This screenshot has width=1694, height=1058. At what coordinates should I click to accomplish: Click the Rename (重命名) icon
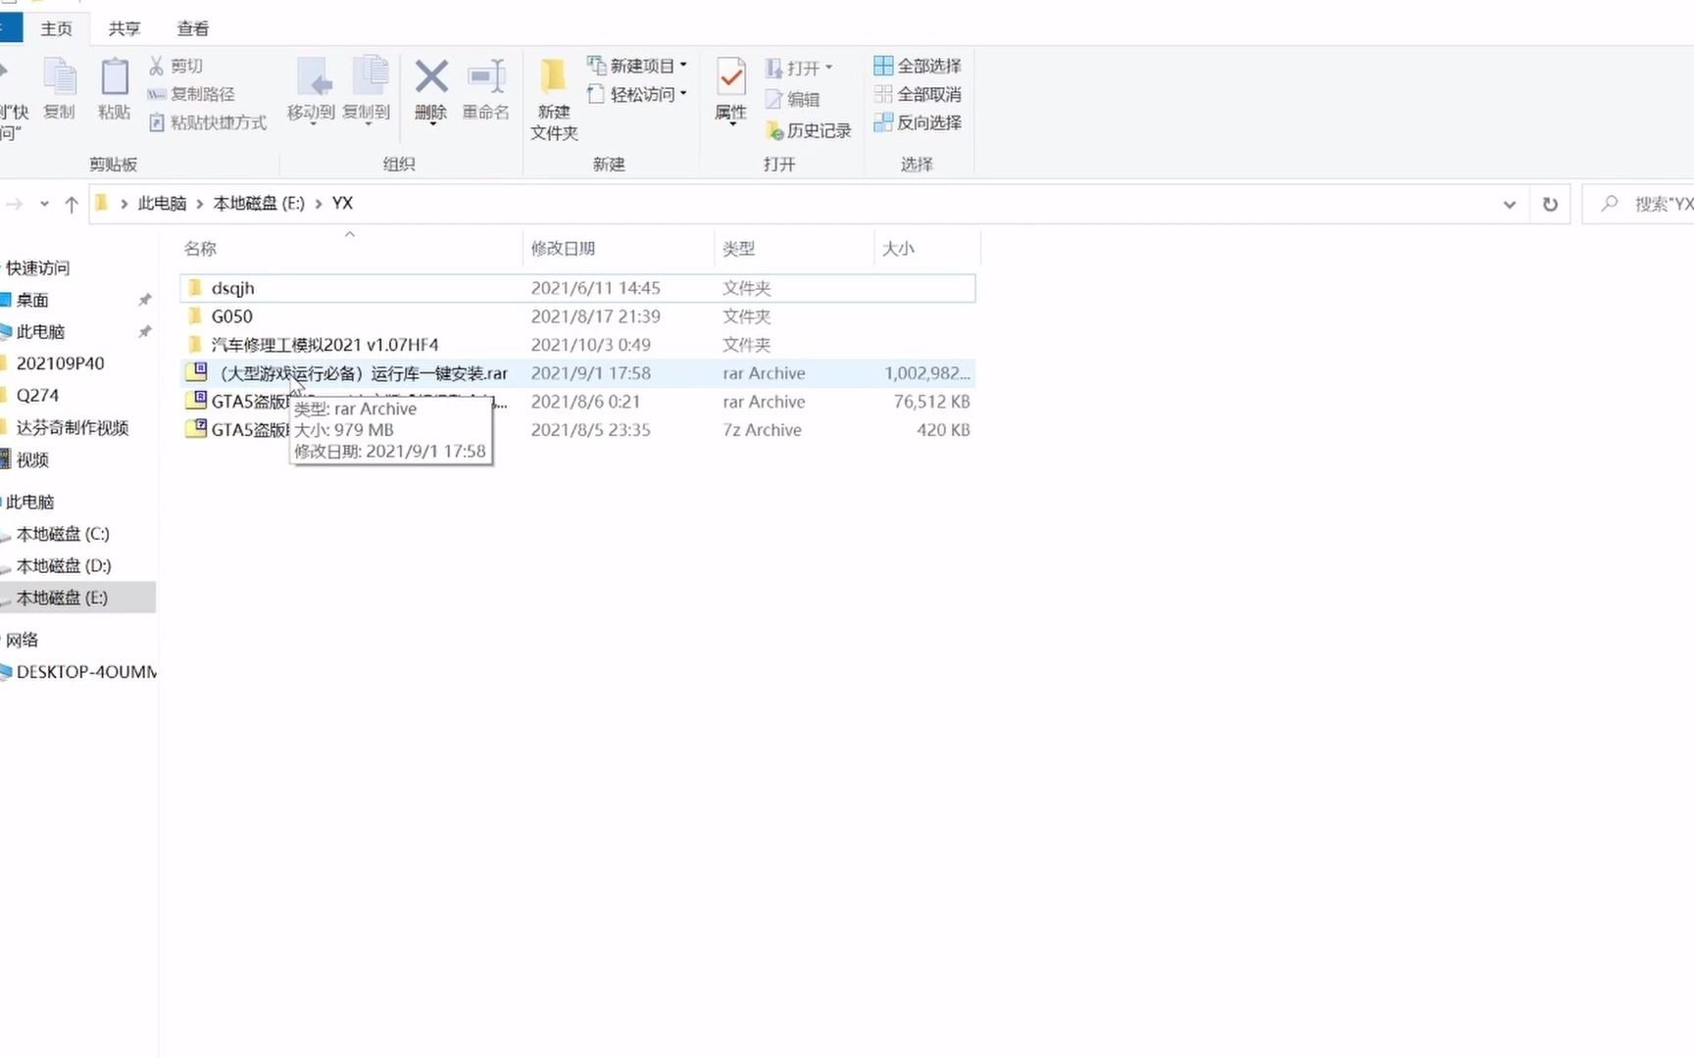486,76
